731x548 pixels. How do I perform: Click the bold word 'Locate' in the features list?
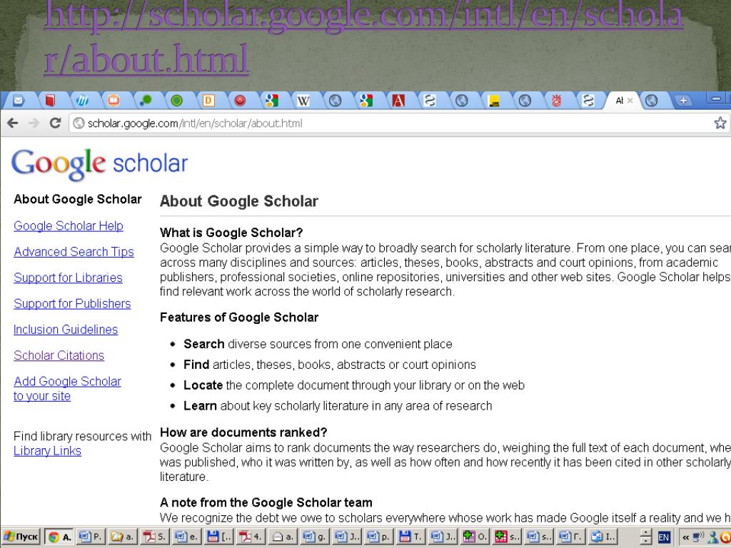[203, 385]
